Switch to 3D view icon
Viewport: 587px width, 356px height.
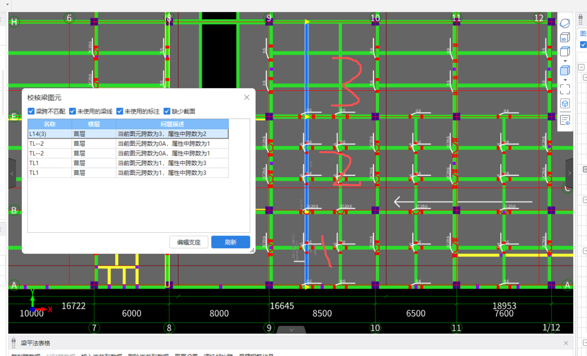(x=565, y=38)
